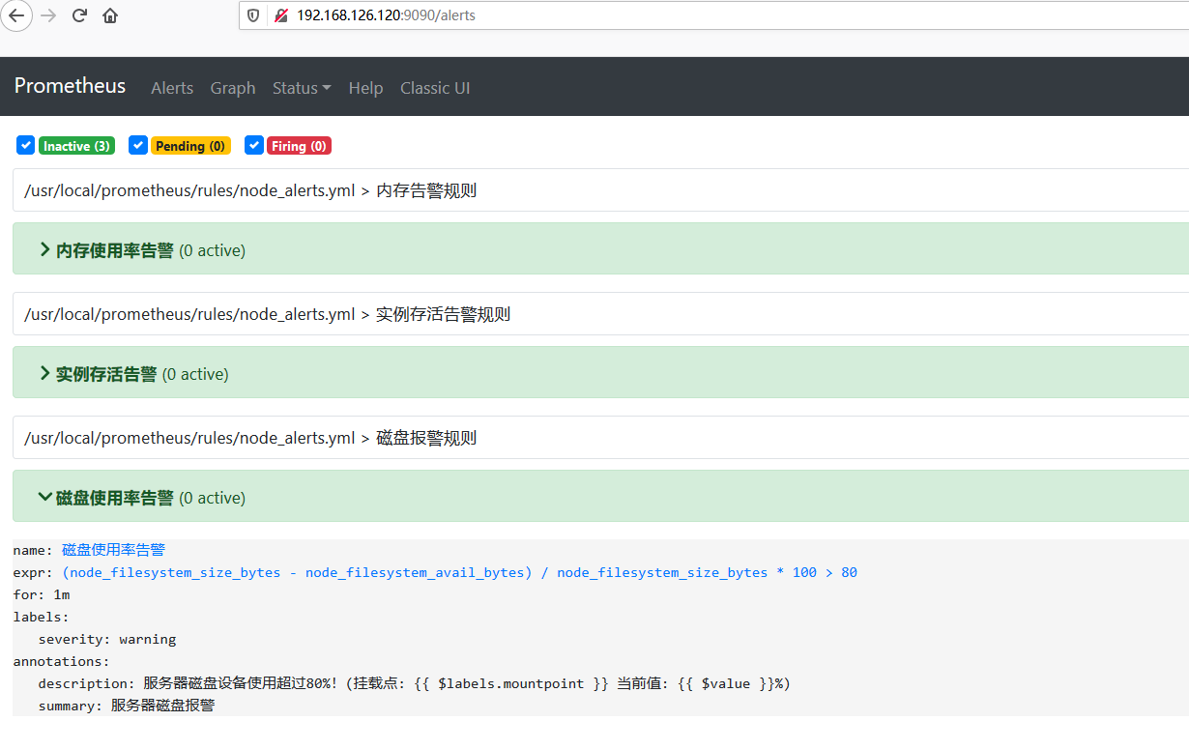Click the 'for: 1m' line

pyautogui.click(x=41, y=594)
